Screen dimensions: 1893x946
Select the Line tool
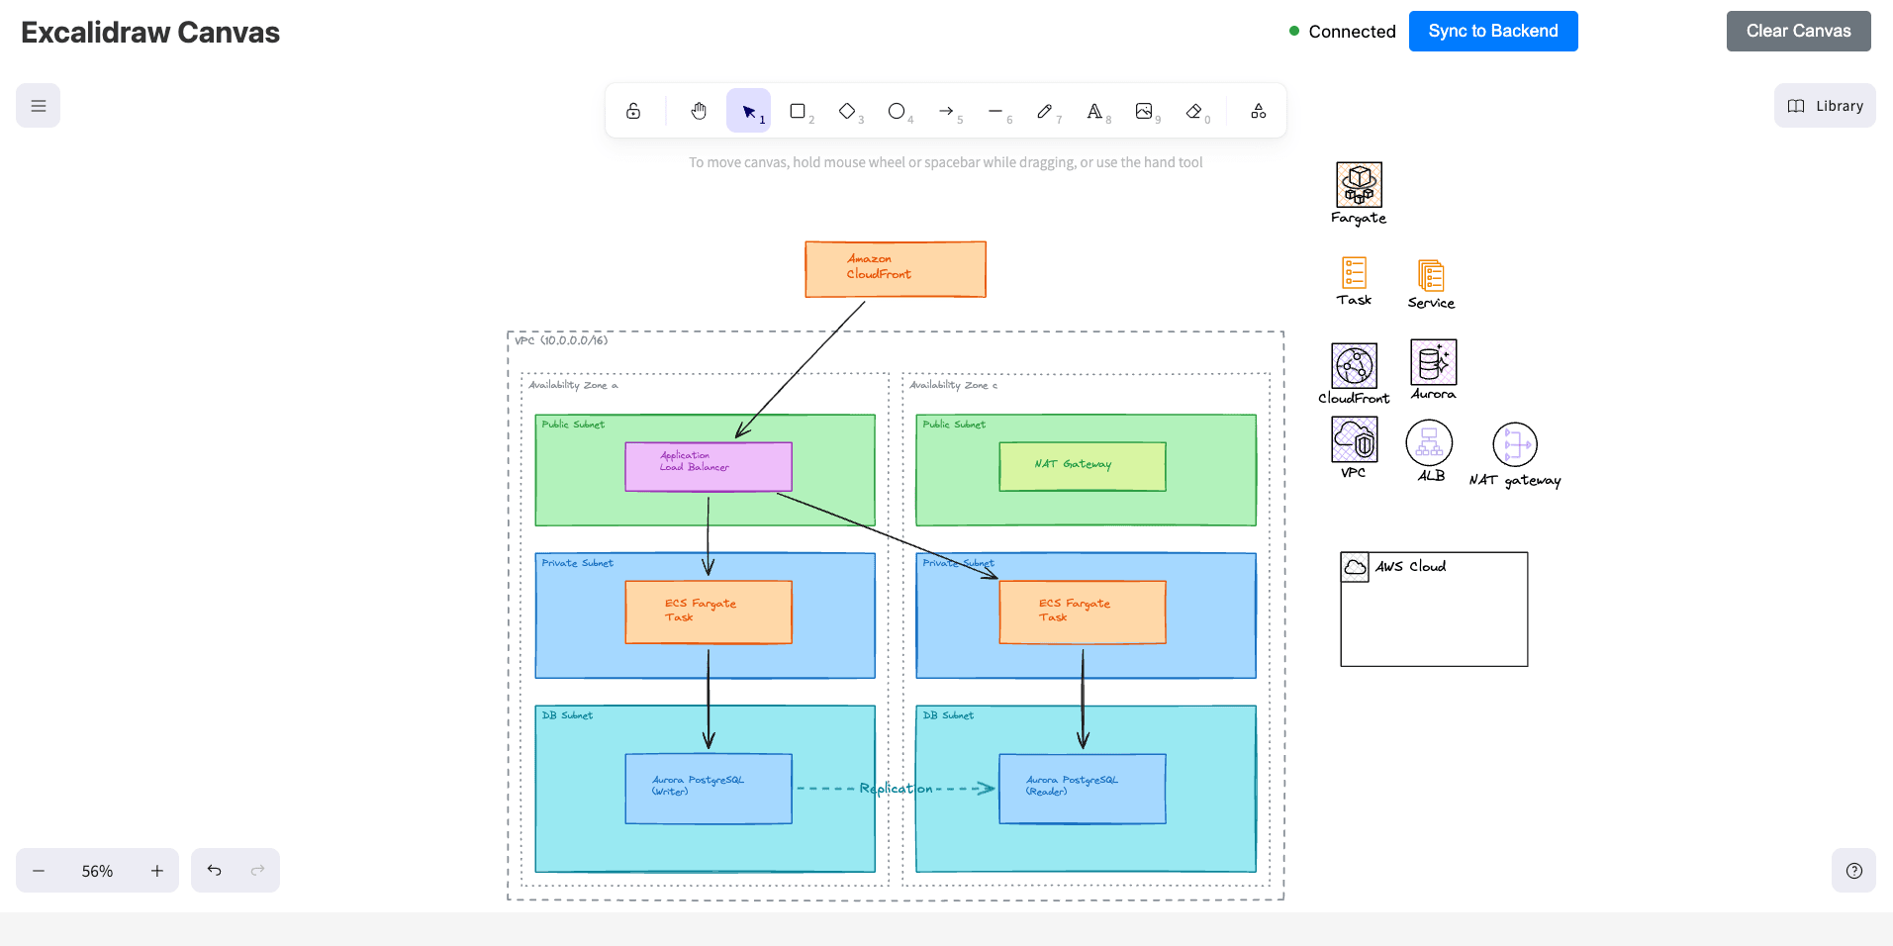click(x=995, y=111)
